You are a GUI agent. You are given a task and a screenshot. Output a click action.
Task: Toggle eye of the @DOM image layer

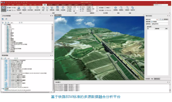[x=5, y=87]
